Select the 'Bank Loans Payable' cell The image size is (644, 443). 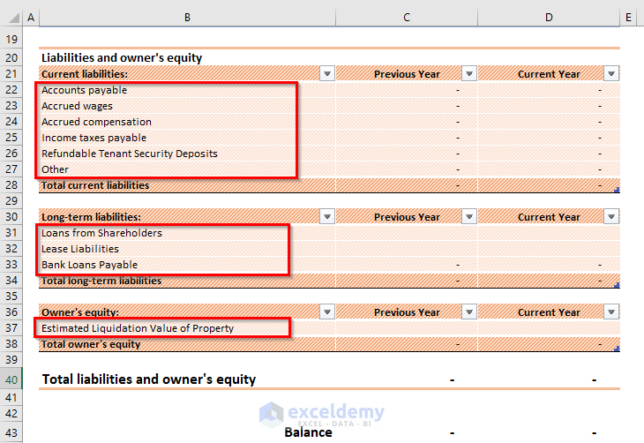point(187,264)
